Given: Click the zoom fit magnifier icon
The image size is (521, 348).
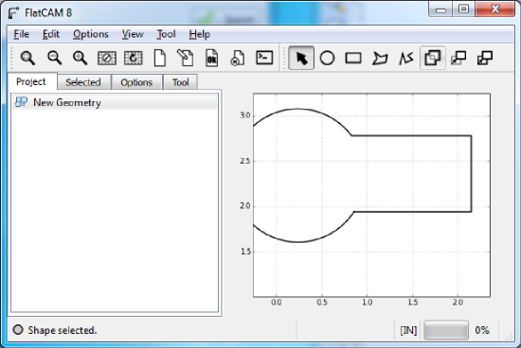Looking at the screenshot, I should [27, 58].
